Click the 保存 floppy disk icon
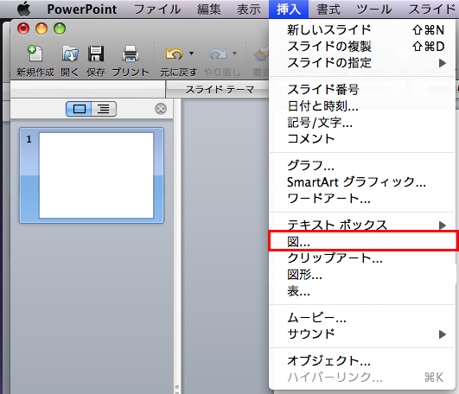The height and width of the screenshot is (394, 459). (96, 54)
